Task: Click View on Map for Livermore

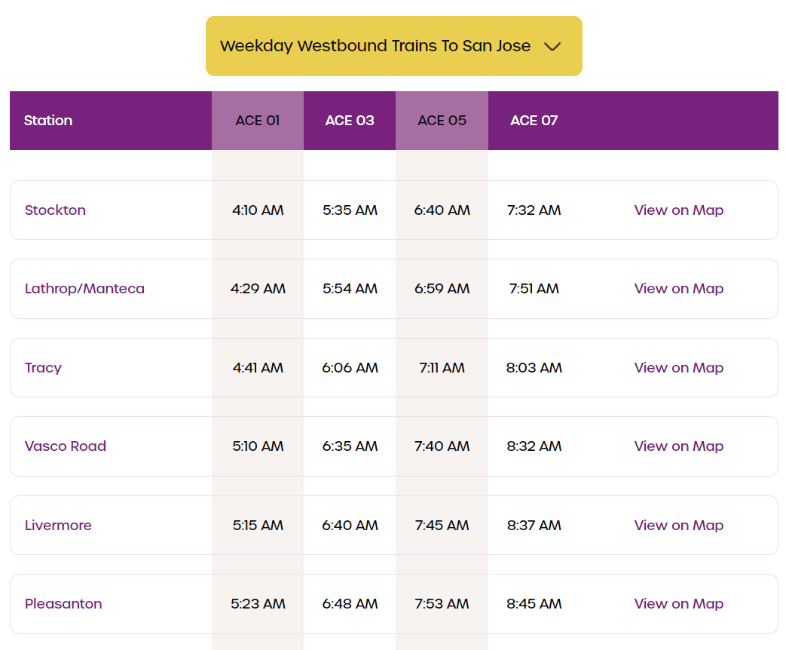Action: click(678, 526)
